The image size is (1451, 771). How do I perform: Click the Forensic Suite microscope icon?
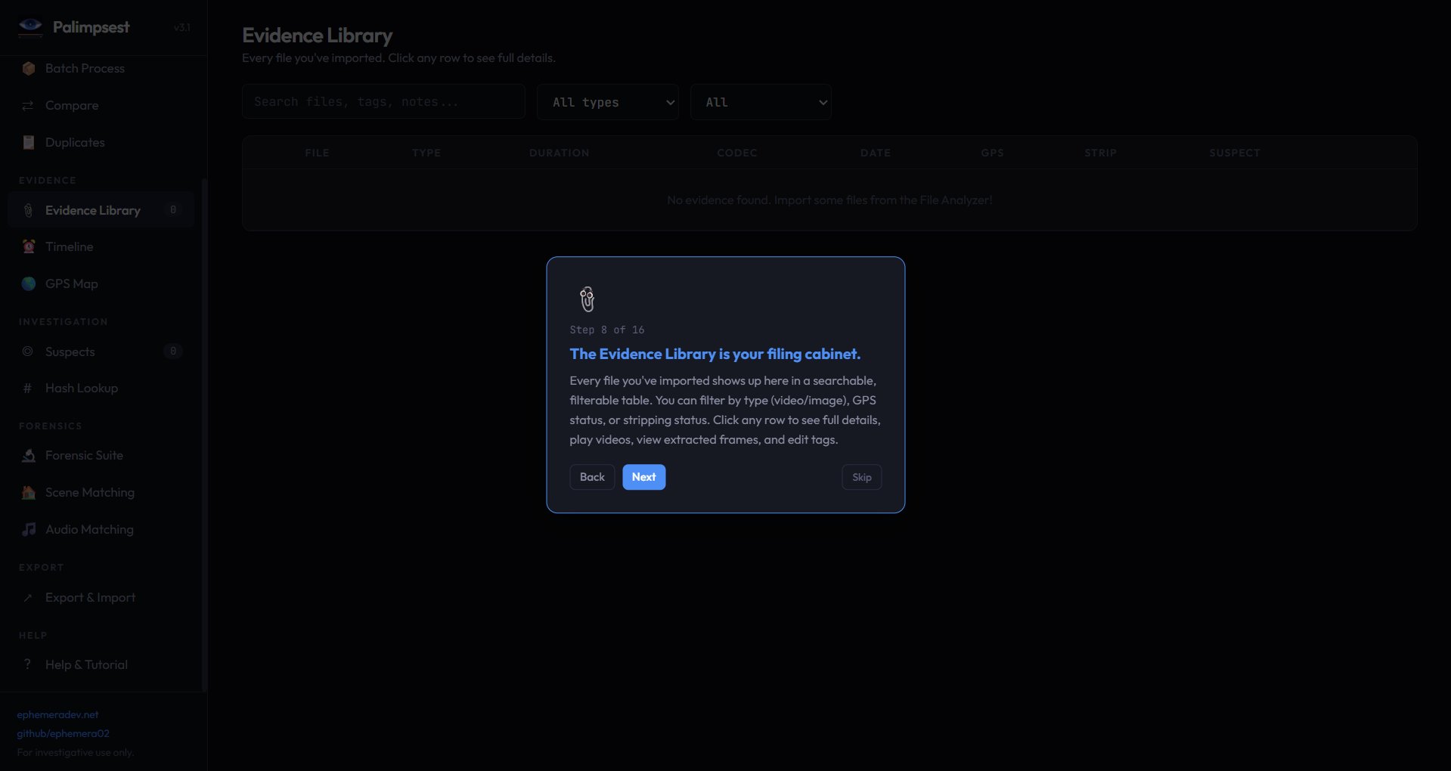point(29,456)
